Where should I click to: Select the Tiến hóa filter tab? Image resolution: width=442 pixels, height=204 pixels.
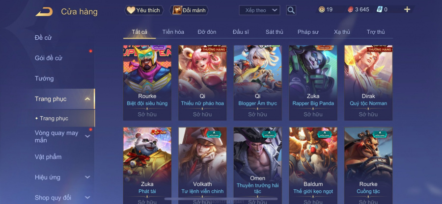pyautogui.click(x=173, y=32)
